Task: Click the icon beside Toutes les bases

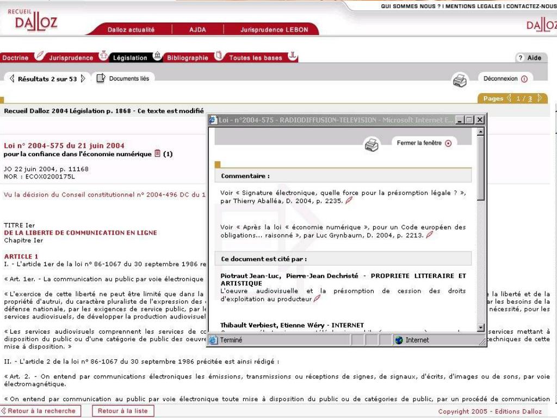Action: (292, 56)
